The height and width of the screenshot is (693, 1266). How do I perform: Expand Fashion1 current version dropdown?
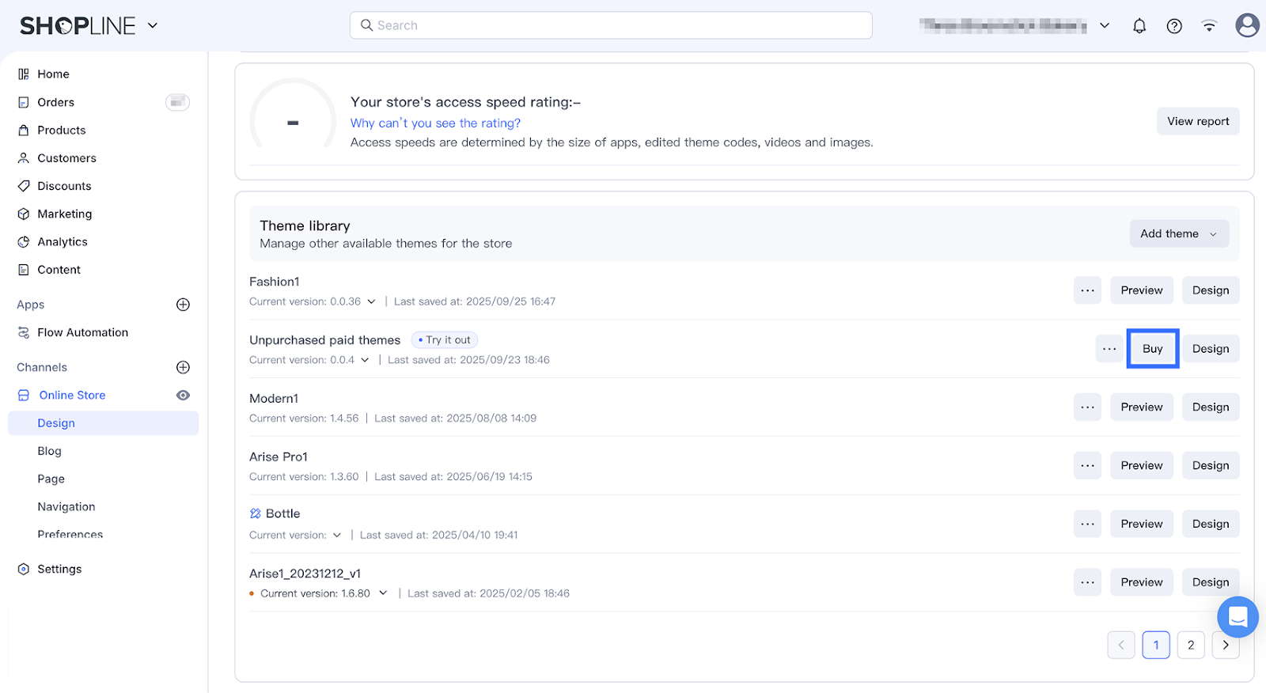click(x=371, y=301)
